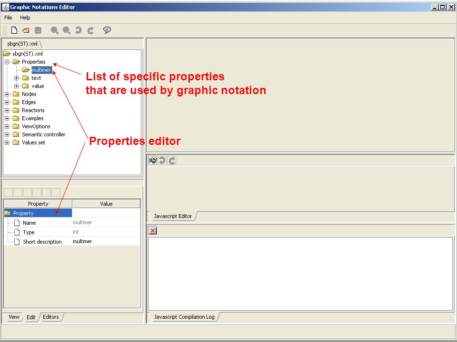
Task: Click the Type row document icon
Action: (17, 232)
